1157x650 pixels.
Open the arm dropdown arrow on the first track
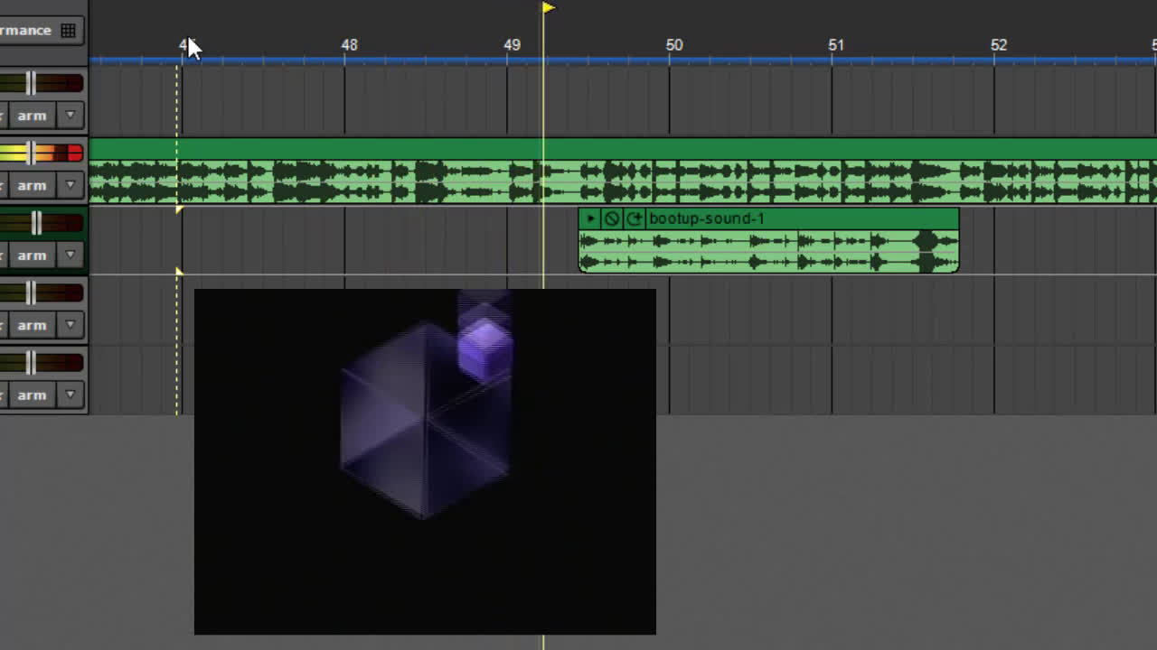point(70,116)
